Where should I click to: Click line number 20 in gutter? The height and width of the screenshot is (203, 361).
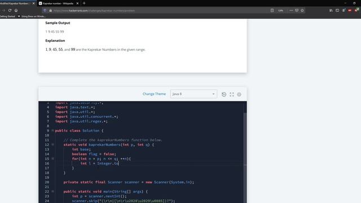47,182
